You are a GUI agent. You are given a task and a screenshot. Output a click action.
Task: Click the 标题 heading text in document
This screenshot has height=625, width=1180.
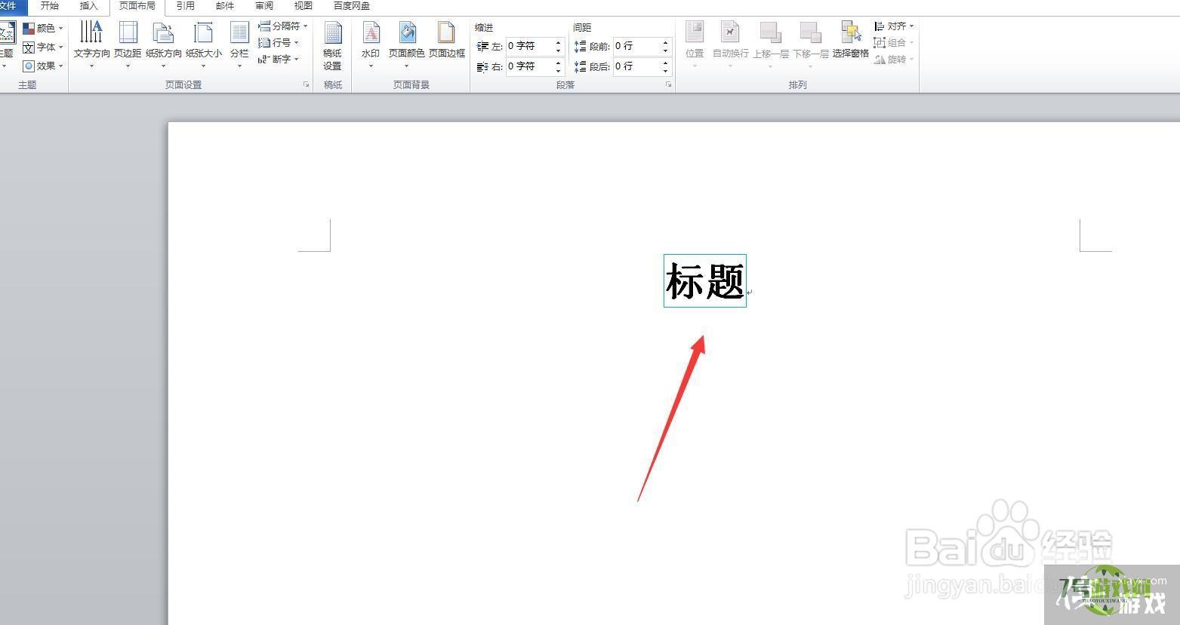pyautogui.click(x=705, y=281)
